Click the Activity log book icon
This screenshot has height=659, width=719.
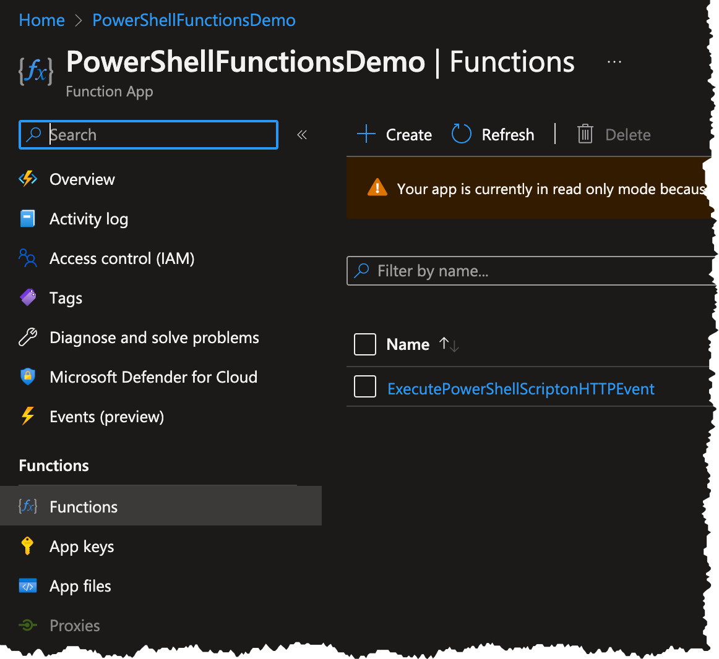27,219
